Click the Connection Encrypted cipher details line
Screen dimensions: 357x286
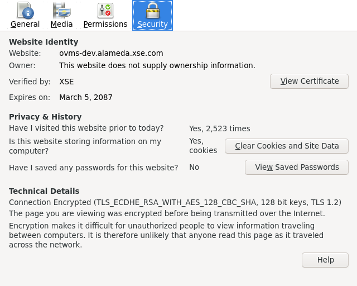(175, 202)
